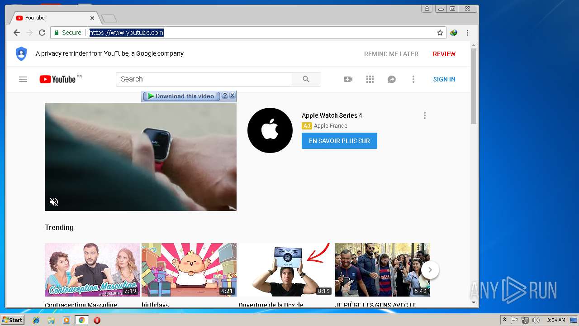The width and height of the screenshot is (579, 326).
Task: Show next trending videos arrow
Action: tap(430, 270)
